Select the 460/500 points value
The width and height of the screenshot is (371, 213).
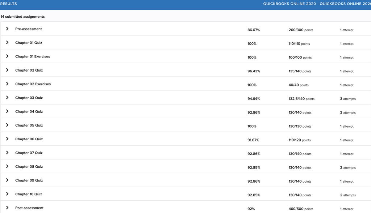coord(301,209)
